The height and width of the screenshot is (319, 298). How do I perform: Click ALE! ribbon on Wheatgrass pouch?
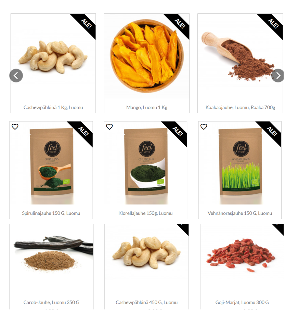coord(271,132)
